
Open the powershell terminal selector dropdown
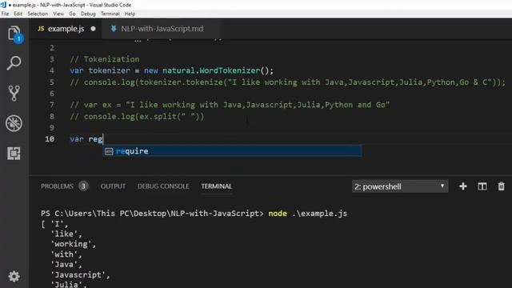click(400, 186)
